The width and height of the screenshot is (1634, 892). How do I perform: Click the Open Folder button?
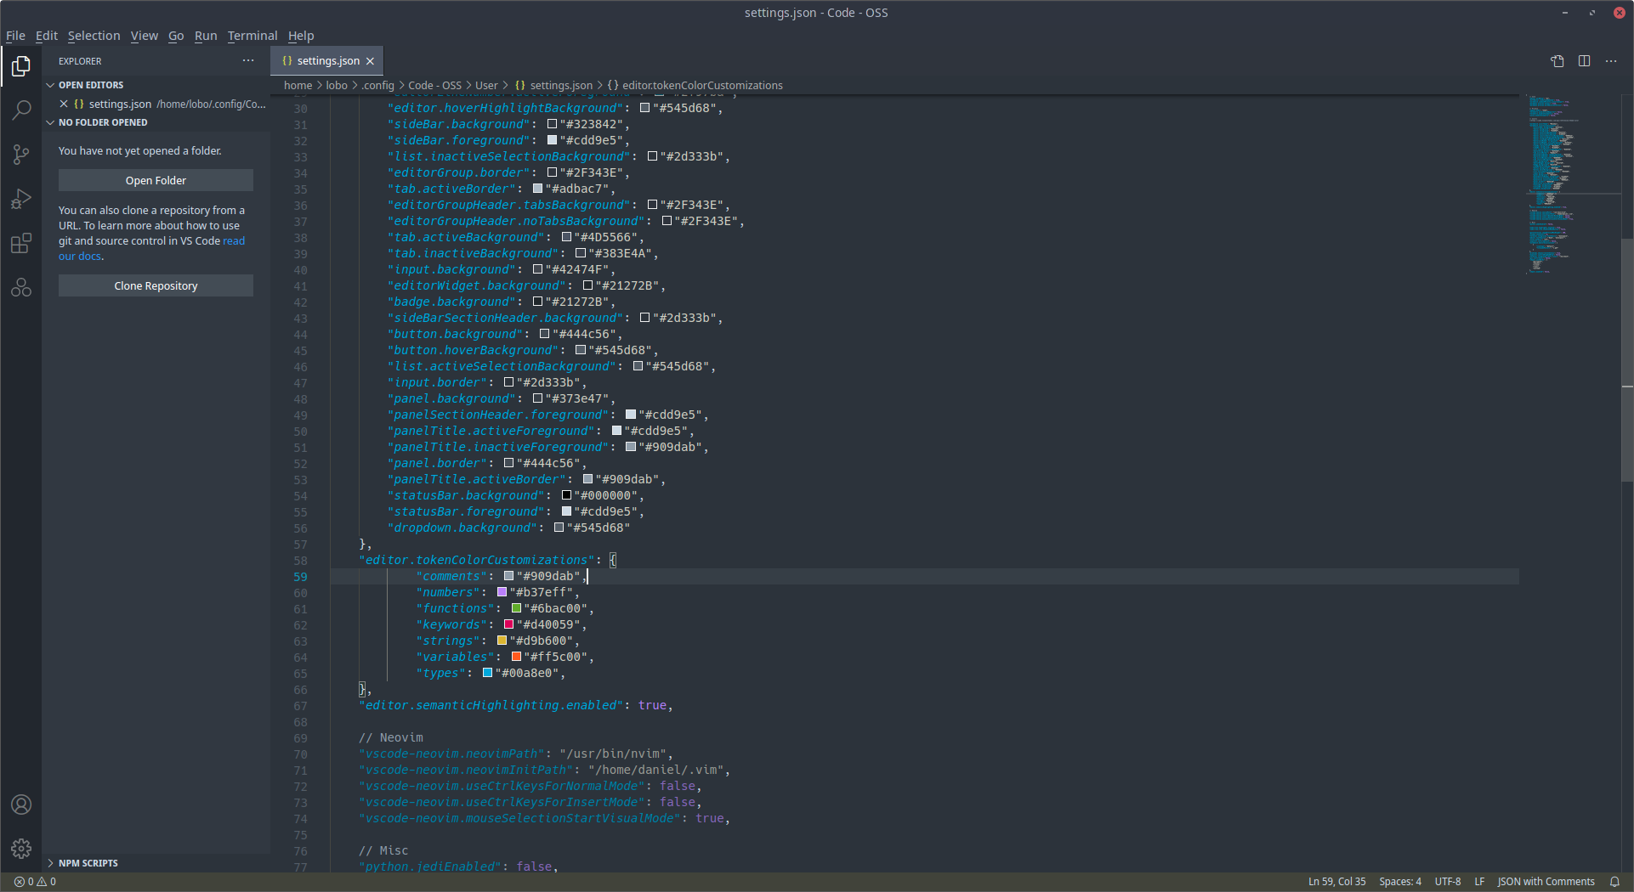[156, 180]
